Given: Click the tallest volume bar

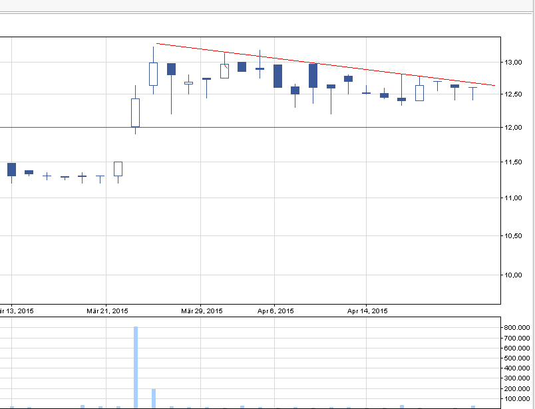Looking at the screenshot, I should 136,366.
